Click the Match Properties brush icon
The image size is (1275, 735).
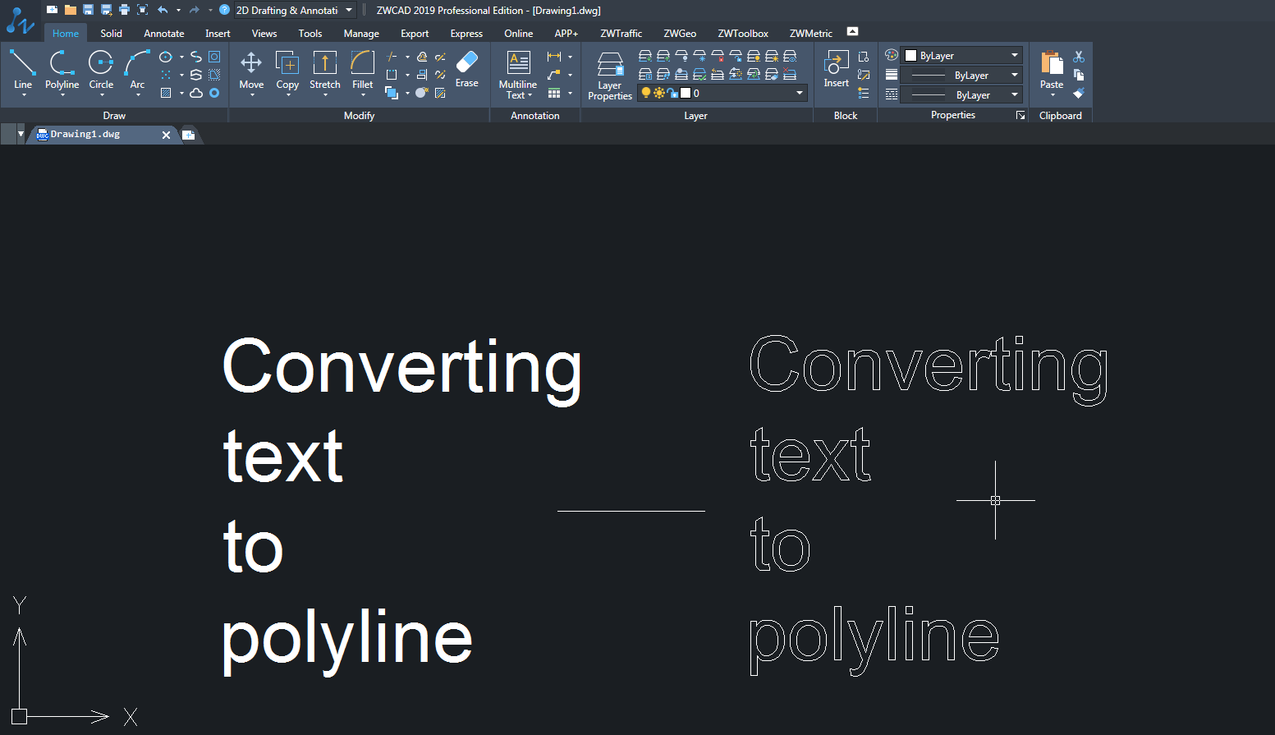(x=1079, y=93)
